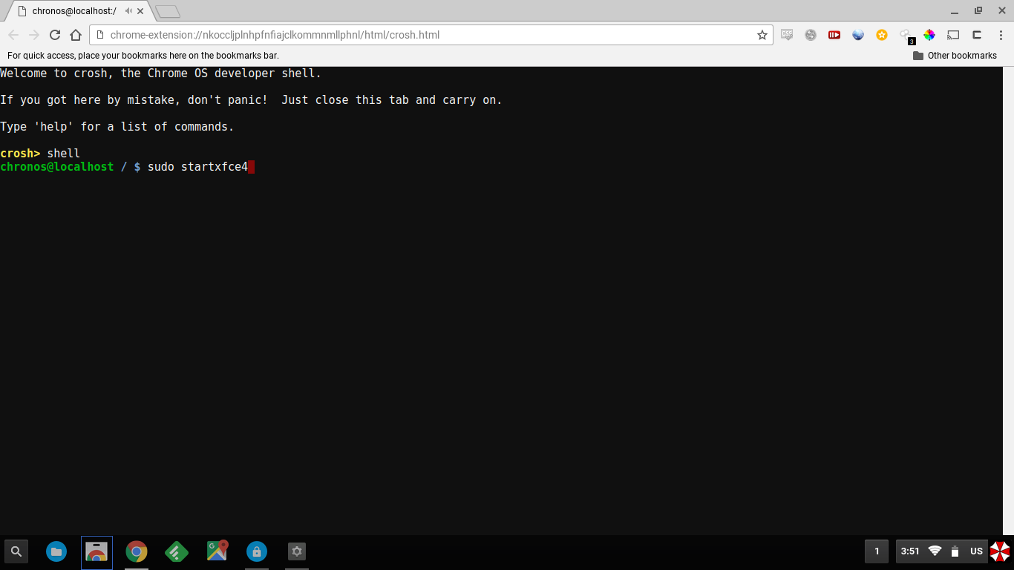Open the notification counter showing 1
The image size is (1014, 570).
click(877, 551)
